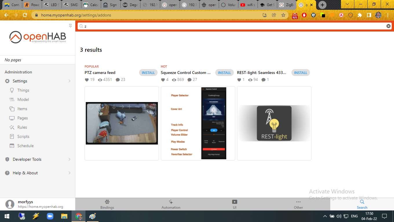Clear the add-on search field
This screenshot has height=222, width=394.
click(x=388, y=26)
